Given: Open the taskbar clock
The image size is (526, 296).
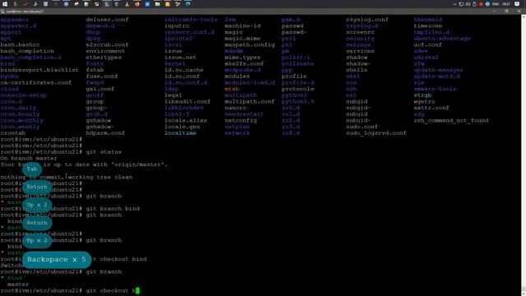Looking at the screenshot, I should pyautogui.click(x=506, y=4).
